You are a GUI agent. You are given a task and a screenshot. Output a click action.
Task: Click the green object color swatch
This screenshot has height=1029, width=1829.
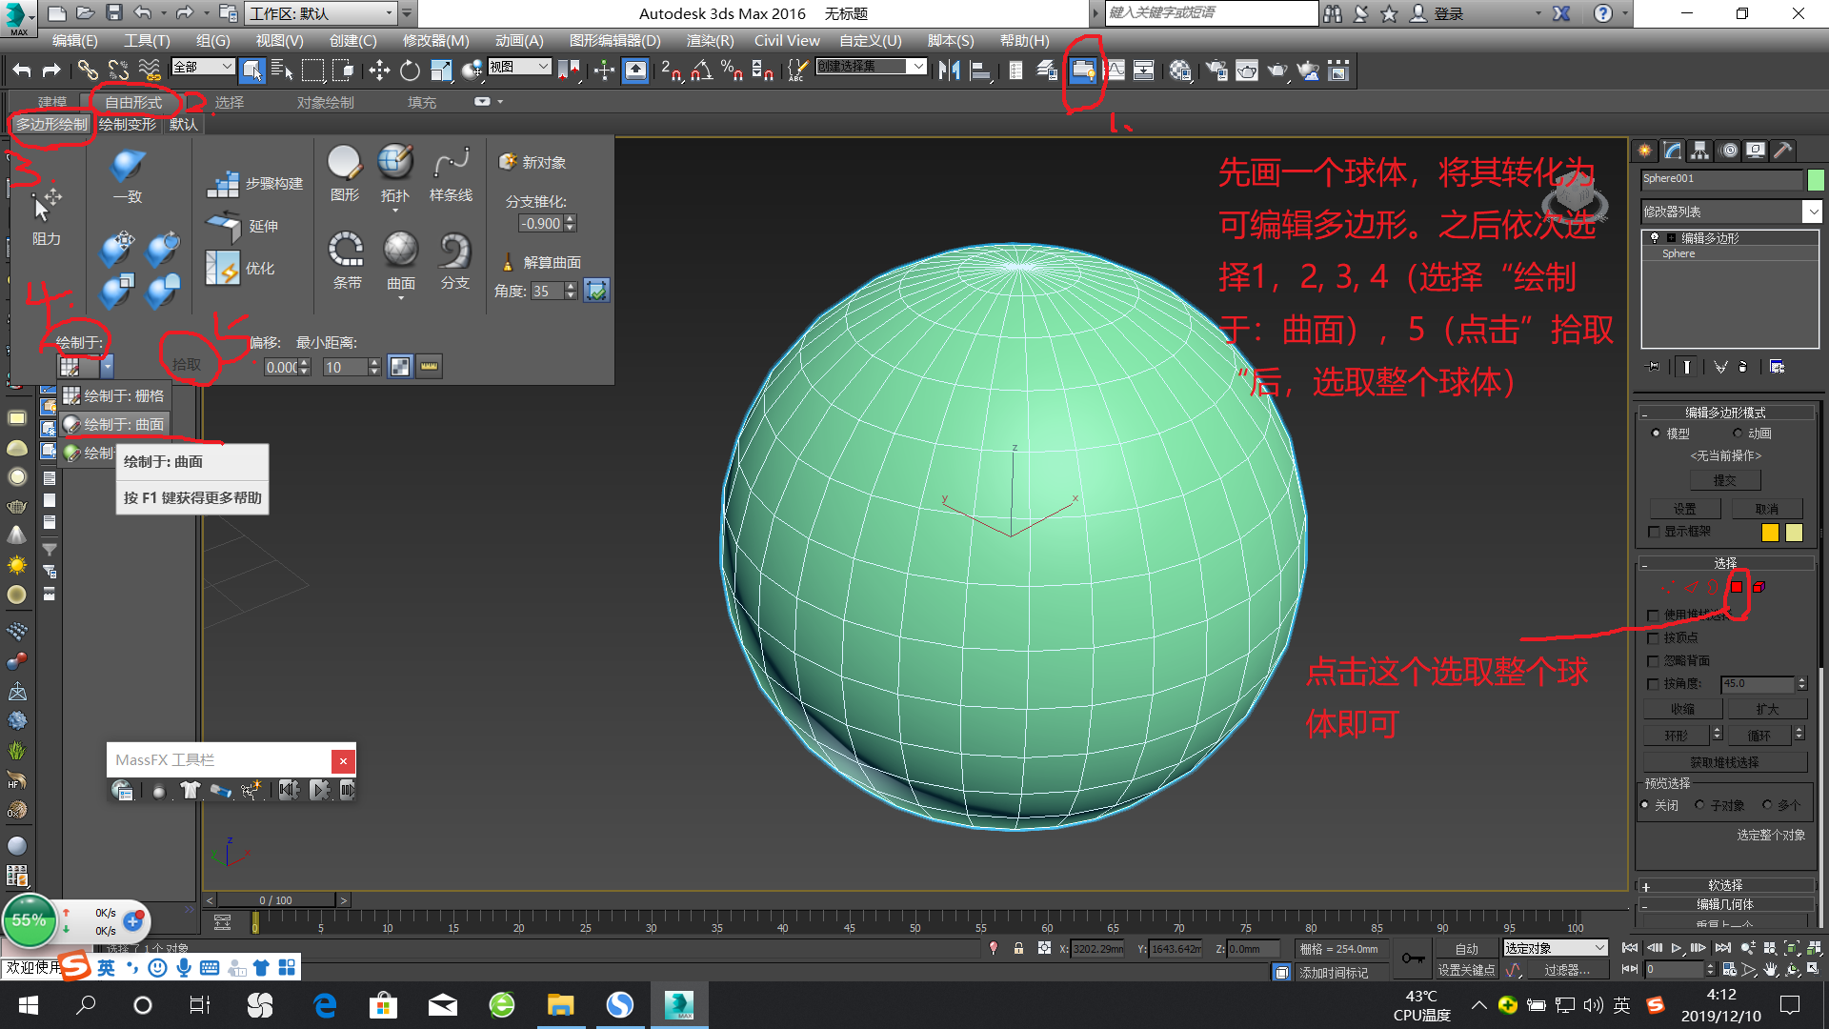click(x=1816, y=179)
